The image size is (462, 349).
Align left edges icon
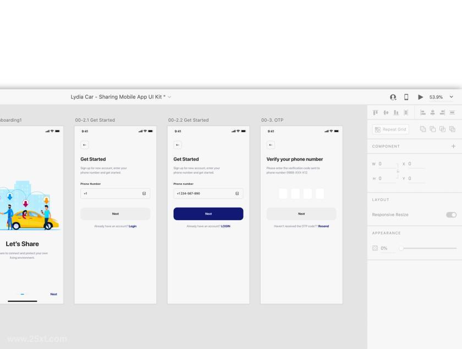click(x=423, y=112)
